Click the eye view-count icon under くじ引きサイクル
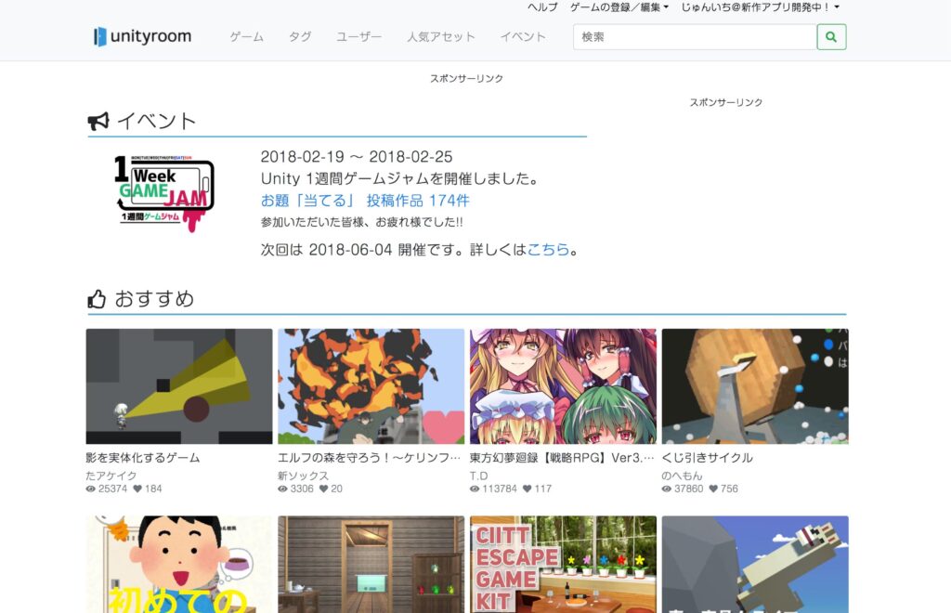This screenshot has height=613, width=951. pyautogui.click(x=666, y=489)
